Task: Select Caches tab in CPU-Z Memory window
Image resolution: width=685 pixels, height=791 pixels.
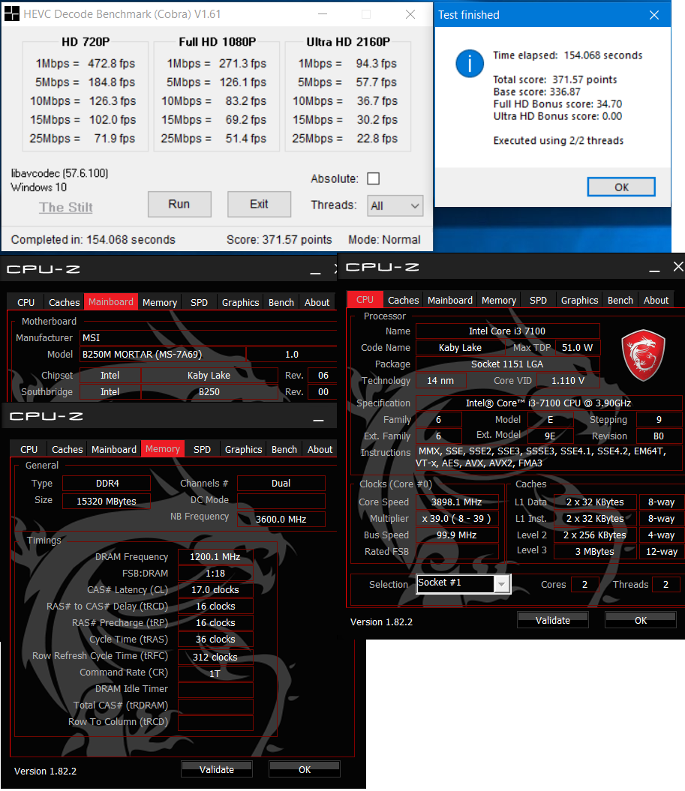Action: 67,449
